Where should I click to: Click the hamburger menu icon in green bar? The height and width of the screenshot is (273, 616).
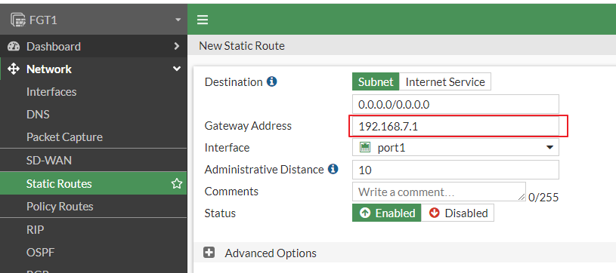point(203,20)
